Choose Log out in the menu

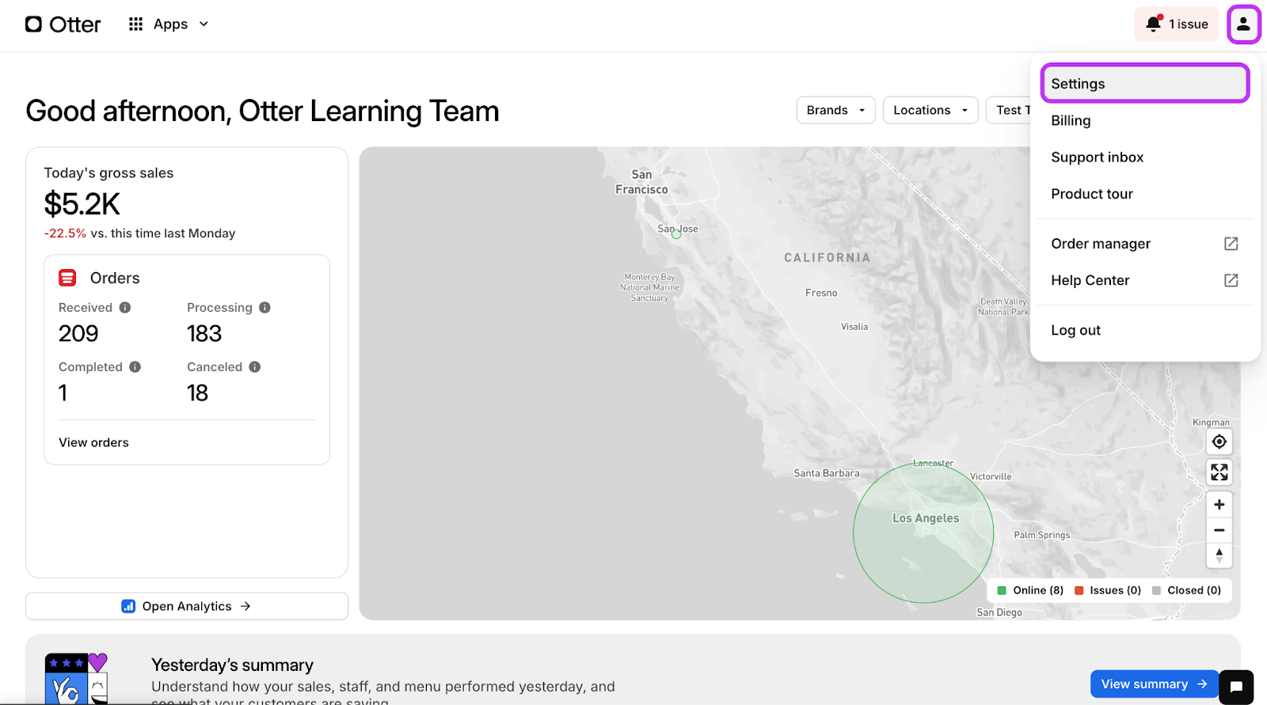1075,331
